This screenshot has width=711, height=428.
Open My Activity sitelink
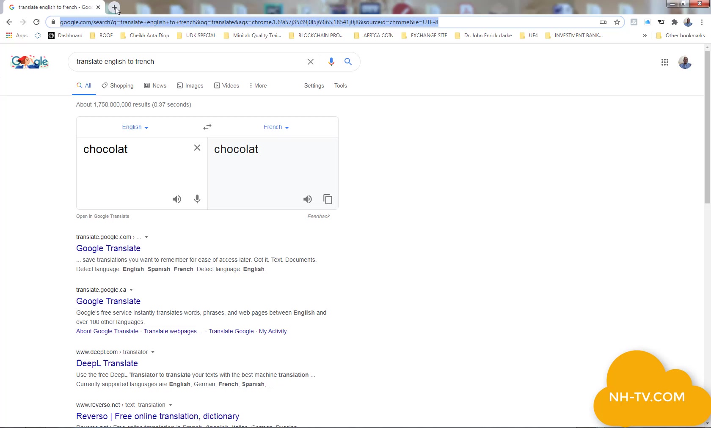(273, 332)
